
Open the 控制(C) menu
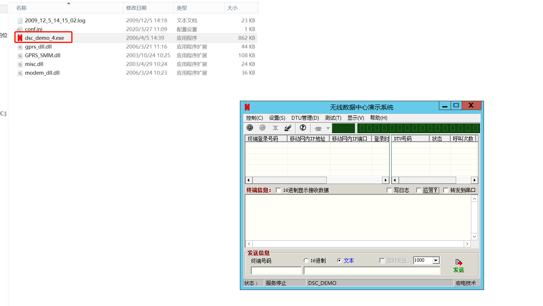[254, 118]
